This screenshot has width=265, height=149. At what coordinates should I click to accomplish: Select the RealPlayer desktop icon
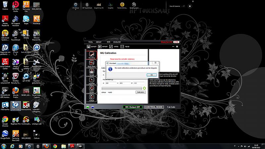click(16, 106)
